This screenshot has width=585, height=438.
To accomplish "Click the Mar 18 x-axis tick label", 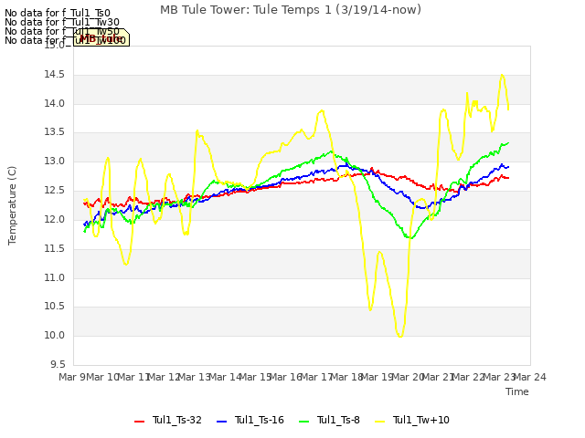I will click(x=347, y=377).
